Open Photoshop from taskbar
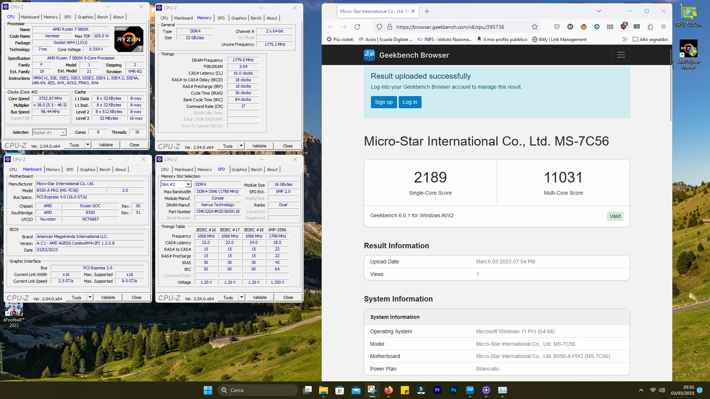Viewport: 710px width, 399px height. (454, 390)
